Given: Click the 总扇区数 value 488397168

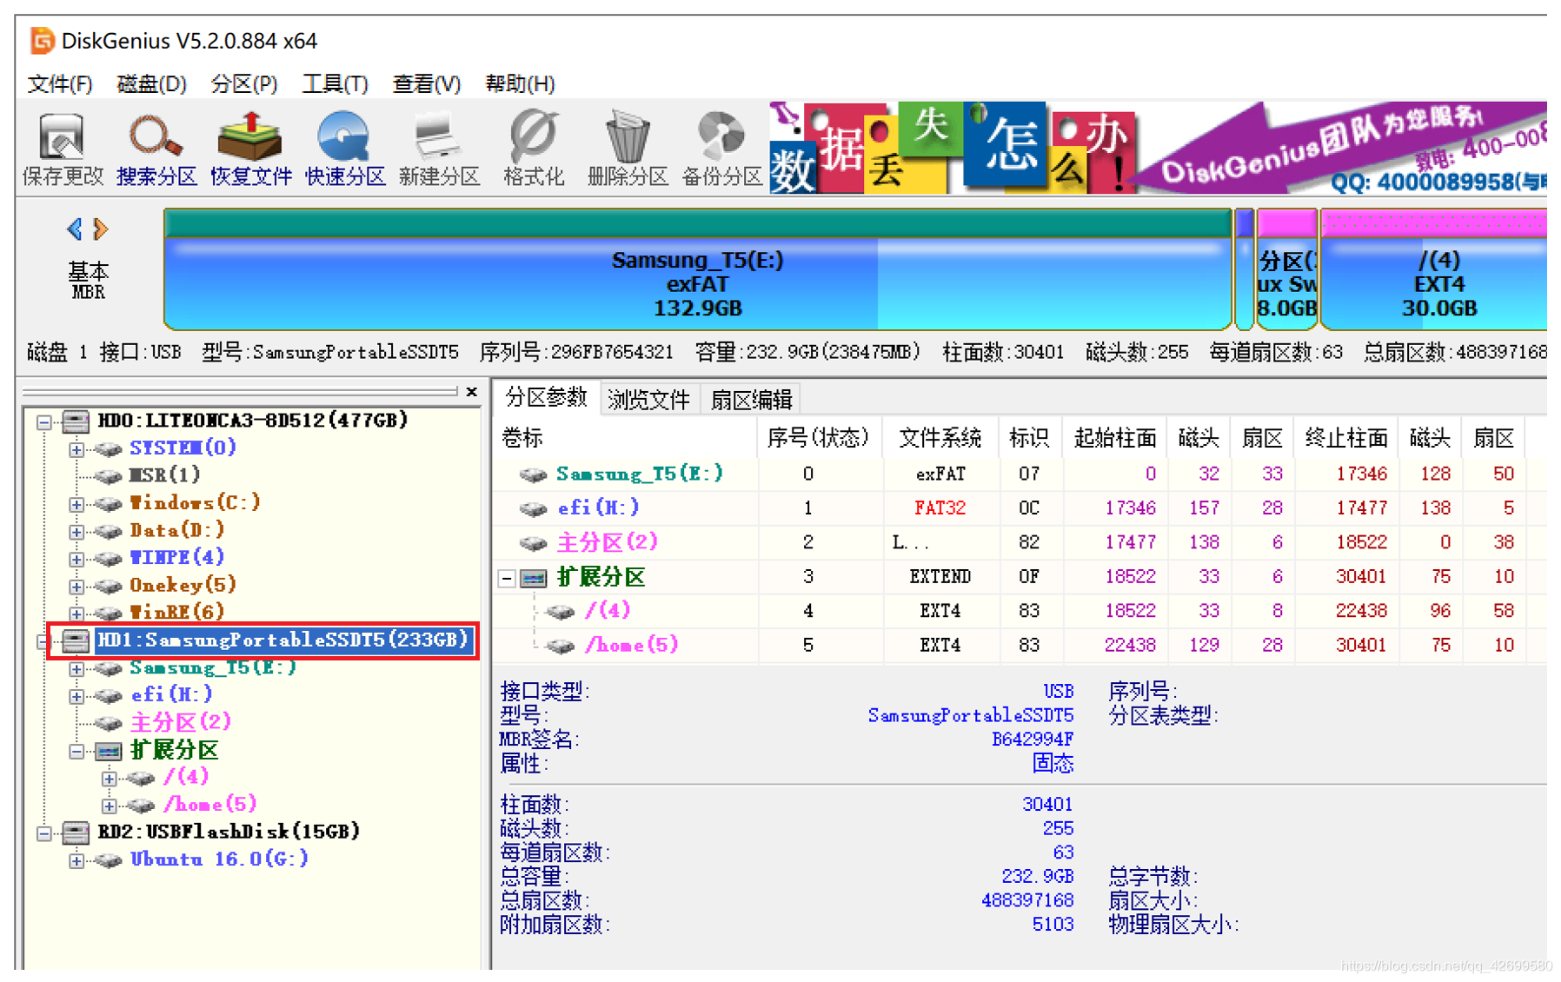Looking at the screenshot, I should click(1027, 901).
